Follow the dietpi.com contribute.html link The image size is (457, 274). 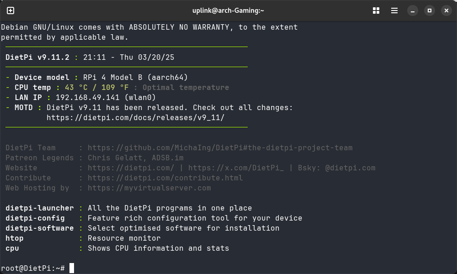[x=165, y=178]
